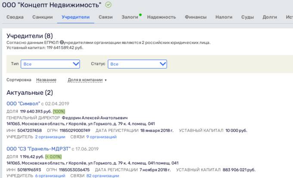
Task: Click ОГРН value 1185053036475
Action: [75, 170]
